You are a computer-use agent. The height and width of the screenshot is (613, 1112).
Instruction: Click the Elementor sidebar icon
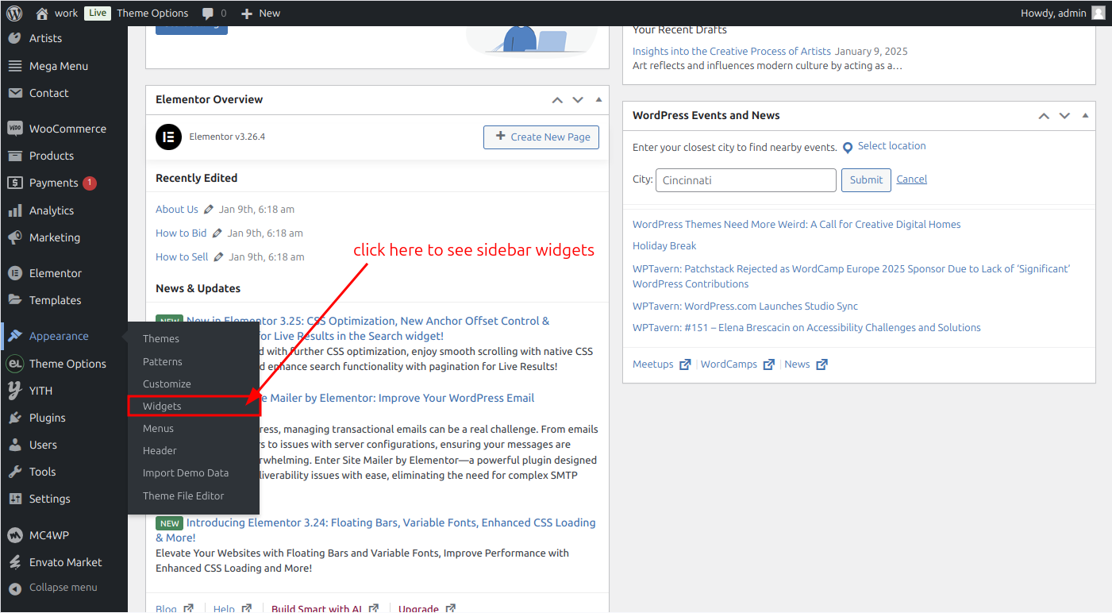[x=14, y=273]
